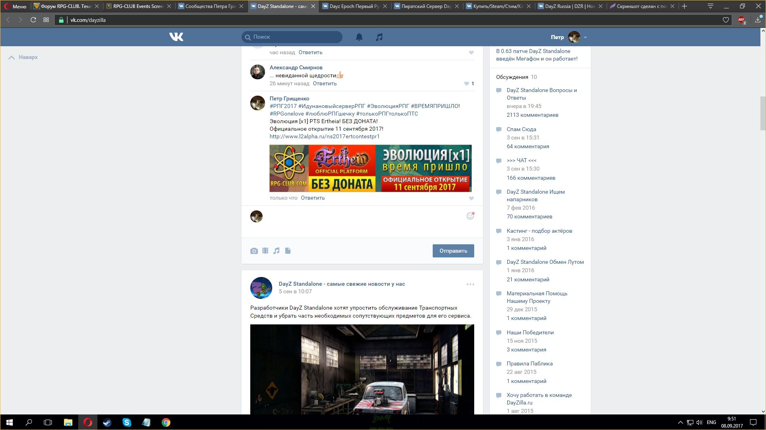Open taskbar search magnifier
The height and width of the screenshot is (430, 766).
[x=29, y=422]
